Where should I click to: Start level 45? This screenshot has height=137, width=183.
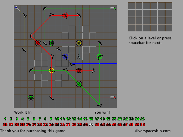(114, 125)
